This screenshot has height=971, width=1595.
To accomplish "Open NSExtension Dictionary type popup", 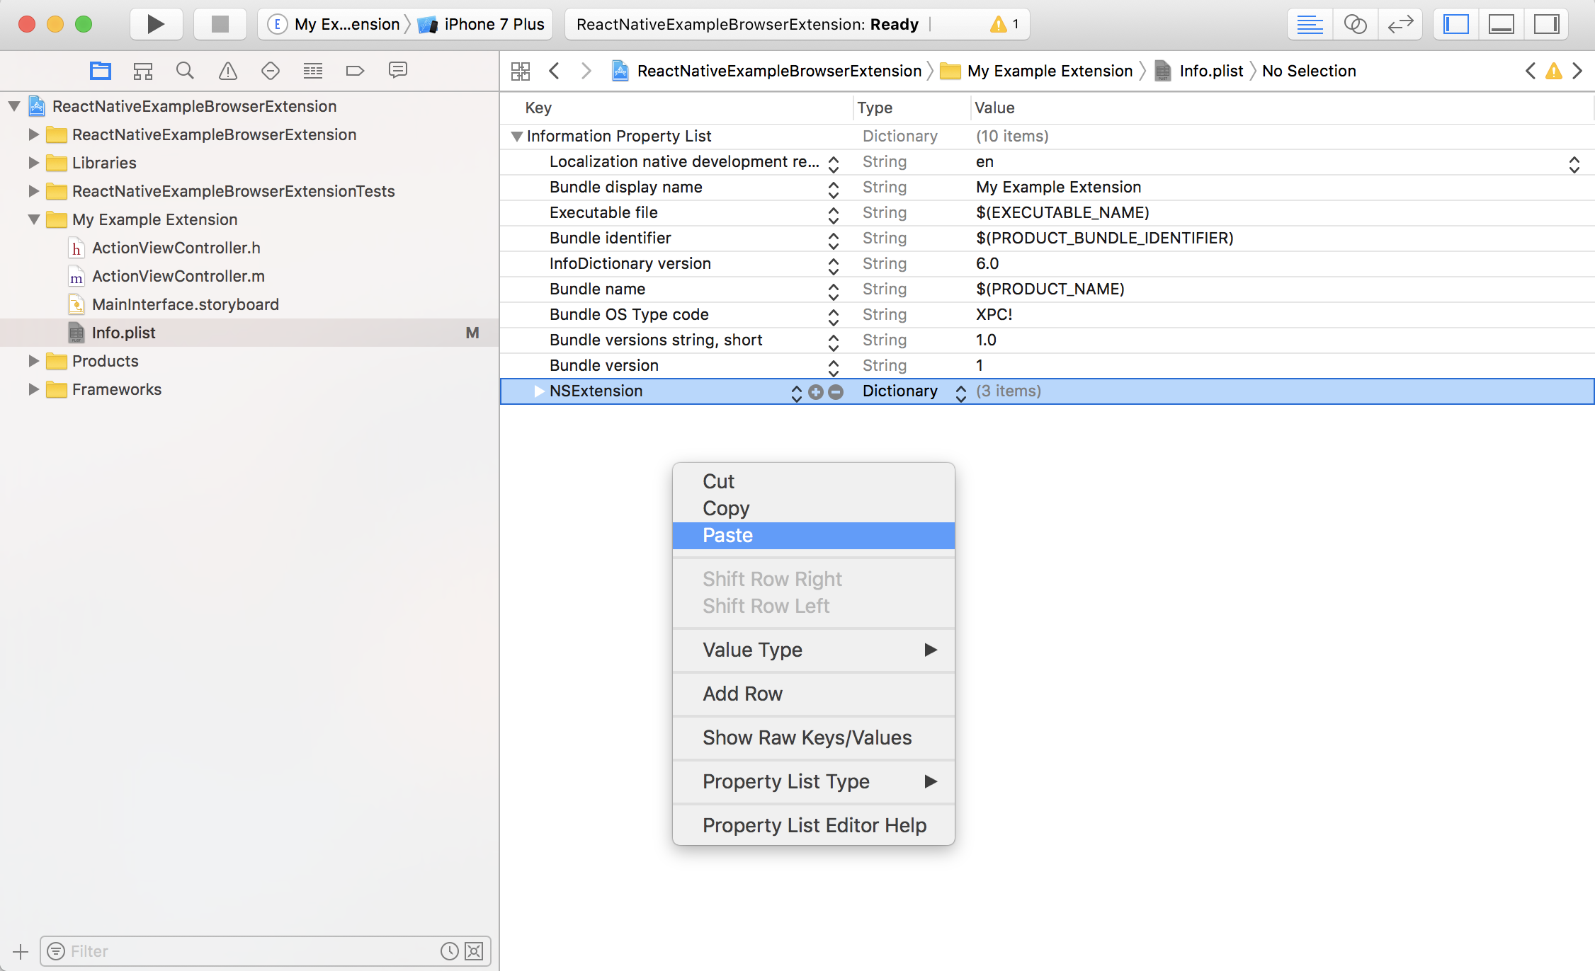I will (961, 393).
